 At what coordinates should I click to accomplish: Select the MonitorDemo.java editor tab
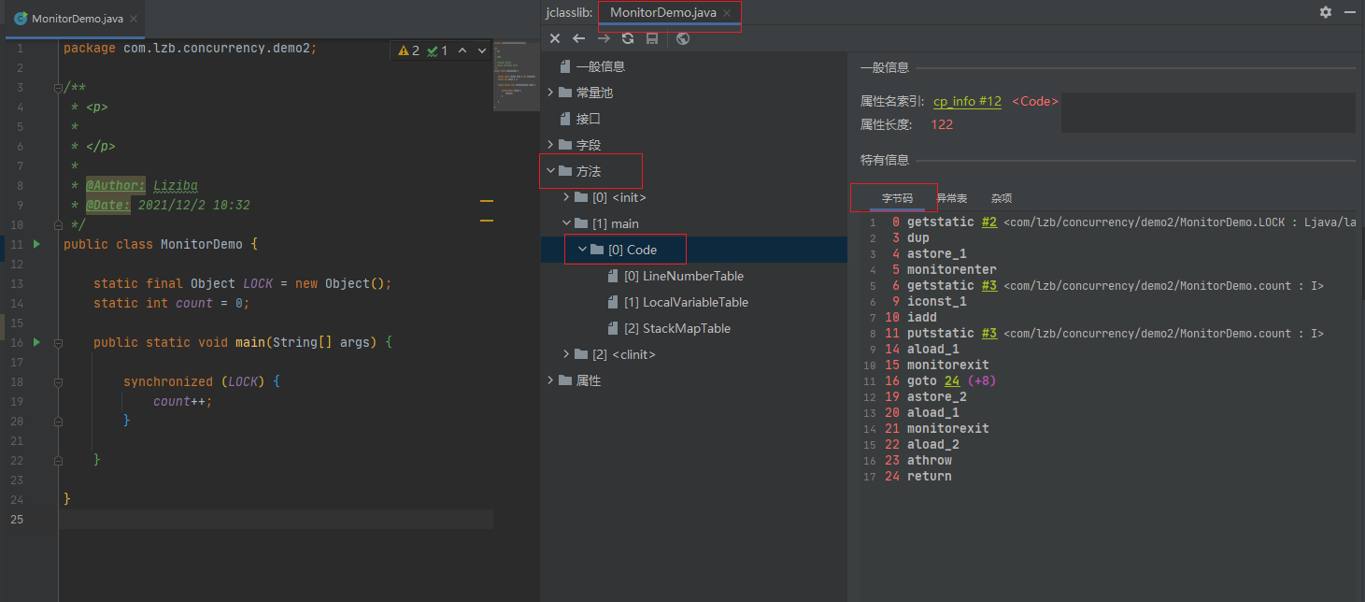pos(77,19)
